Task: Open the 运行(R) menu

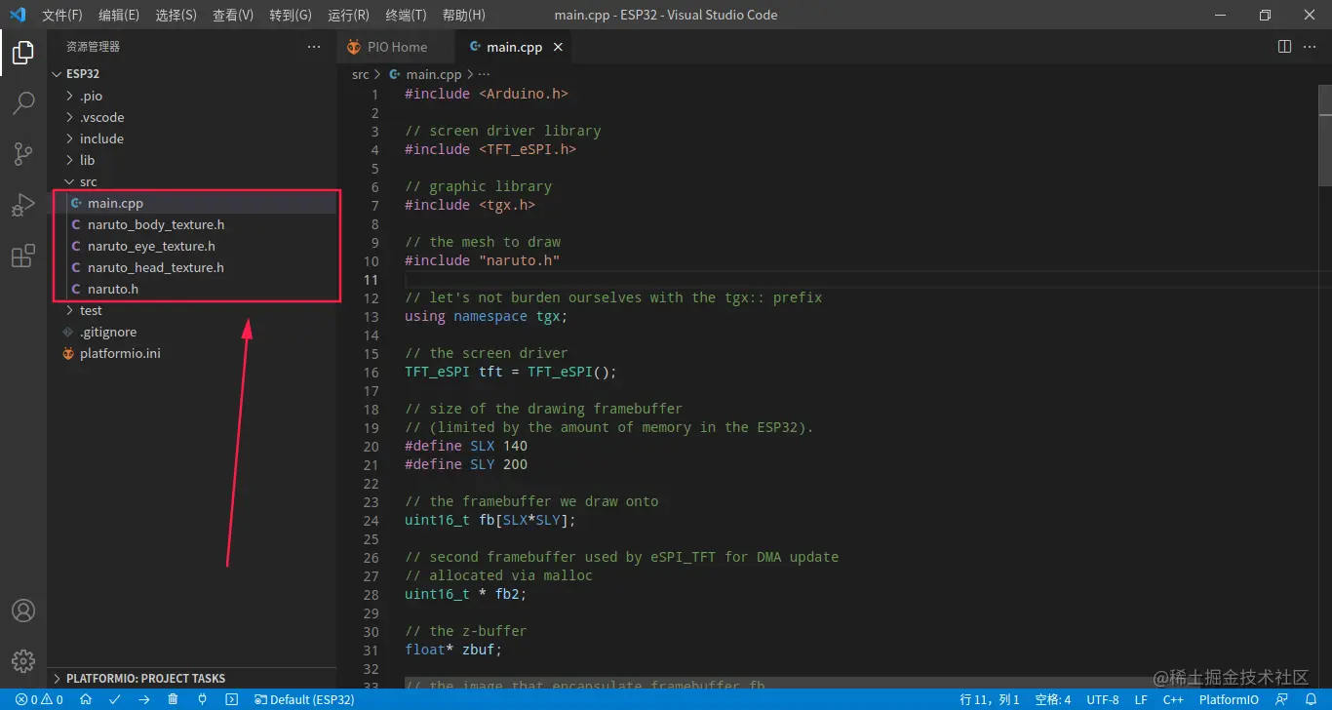Action: [348, 15]
